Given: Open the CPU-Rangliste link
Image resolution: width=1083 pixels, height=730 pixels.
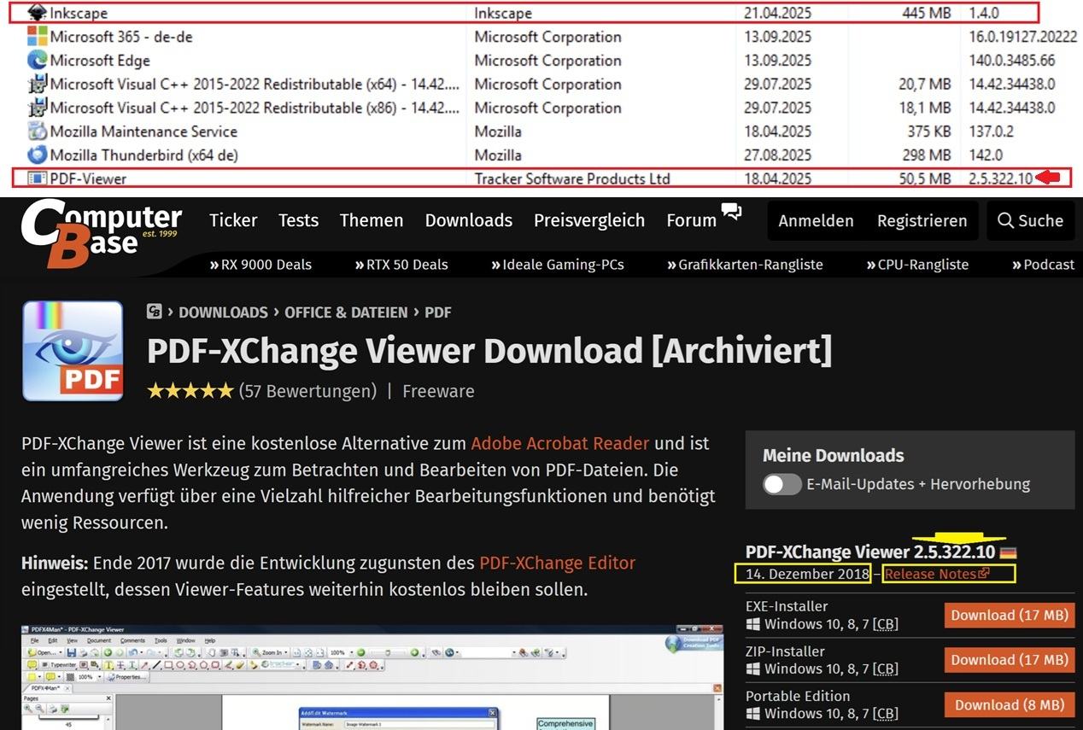Looking at the screenshot, I should click(x=917, y=265).
